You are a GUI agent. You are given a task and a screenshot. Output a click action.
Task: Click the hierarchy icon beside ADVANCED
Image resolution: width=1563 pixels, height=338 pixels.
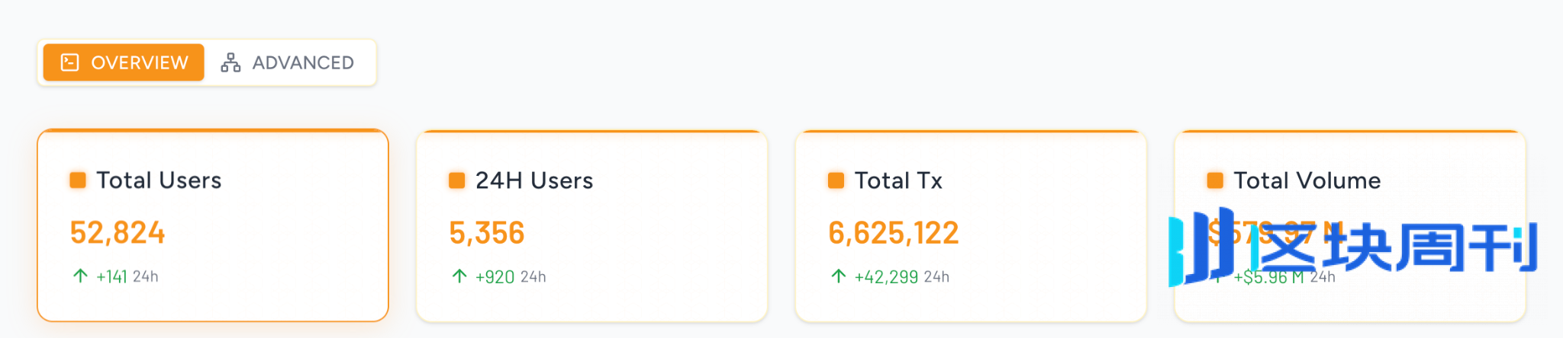(230, 62)
